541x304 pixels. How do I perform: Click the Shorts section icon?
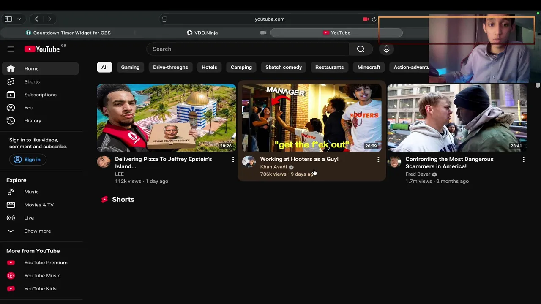click(104, 199)
